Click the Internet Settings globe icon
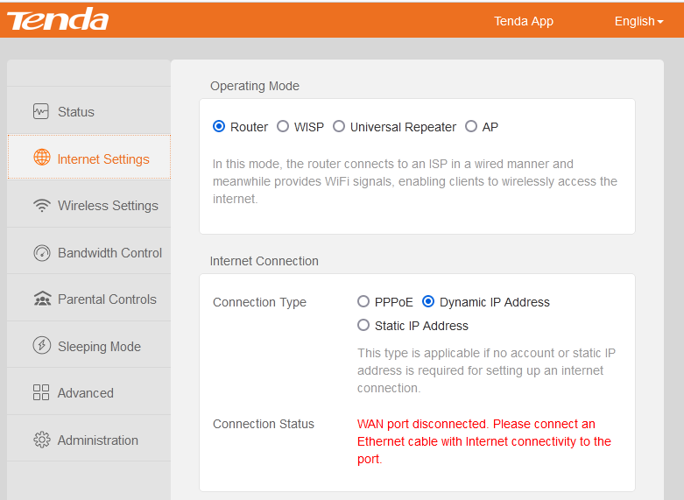684x500 pixels. point(42,158)
